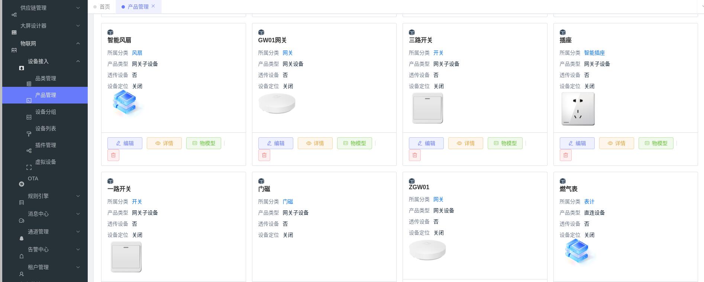View 详情 of 插座 product
This screenshot has width=704, height=282.
pos(617,143)
